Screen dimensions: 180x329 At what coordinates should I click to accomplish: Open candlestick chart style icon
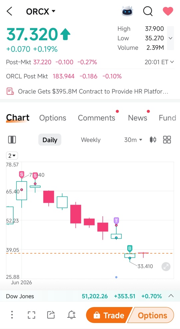pyautogui.click(x=153, y=140)
